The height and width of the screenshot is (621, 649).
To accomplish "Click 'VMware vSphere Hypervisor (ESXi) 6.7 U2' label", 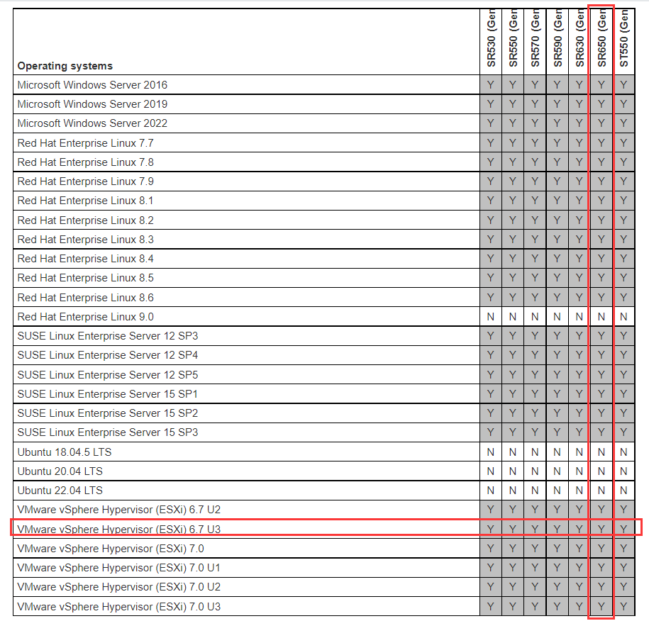I will [118, 510].
